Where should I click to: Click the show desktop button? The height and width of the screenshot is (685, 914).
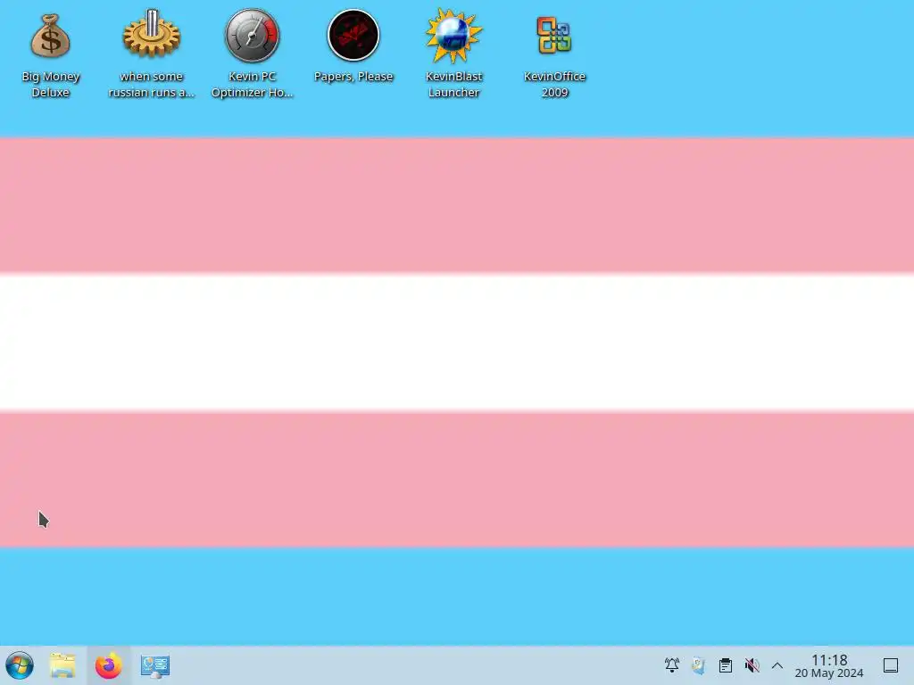pos(891,665)
